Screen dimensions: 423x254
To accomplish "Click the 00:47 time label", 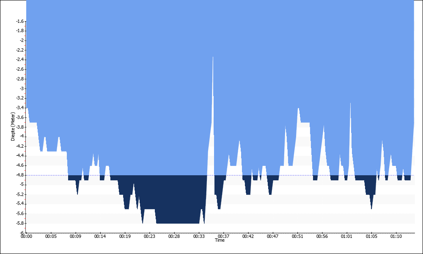I will [272, 237].
